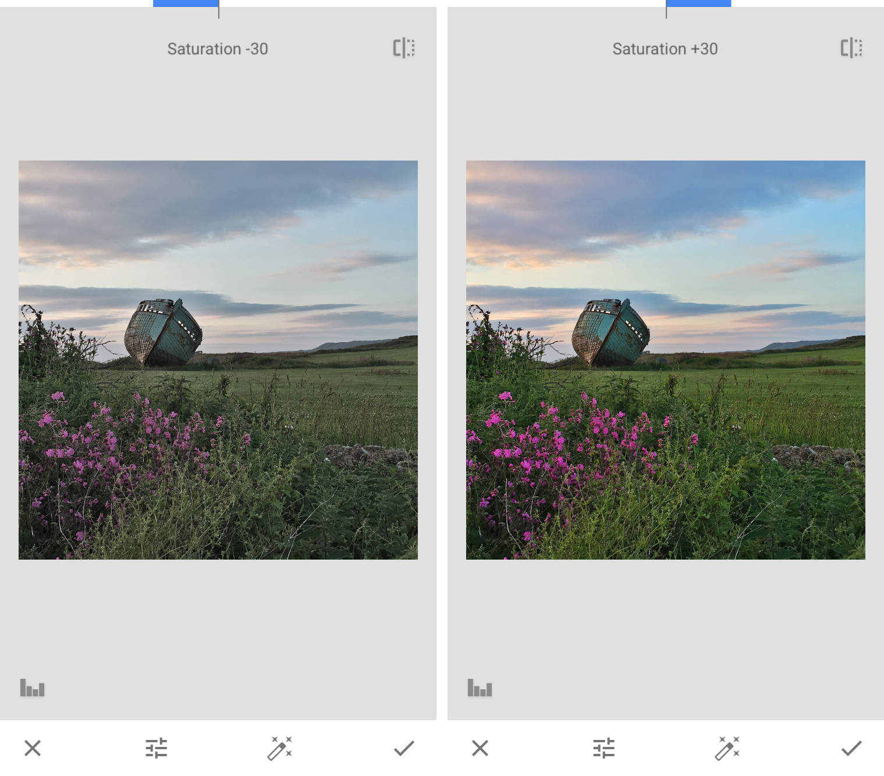Confirm edits with the left checkmark
Image resolution: width=884 pixels, height=776 pixels.
click(404, 749)
